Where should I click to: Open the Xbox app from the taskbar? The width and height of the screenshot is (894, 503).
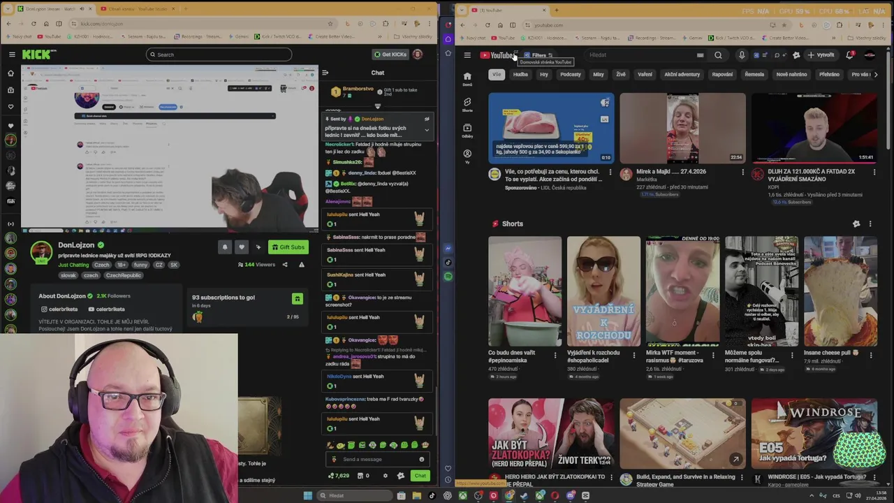click(462, 495)
